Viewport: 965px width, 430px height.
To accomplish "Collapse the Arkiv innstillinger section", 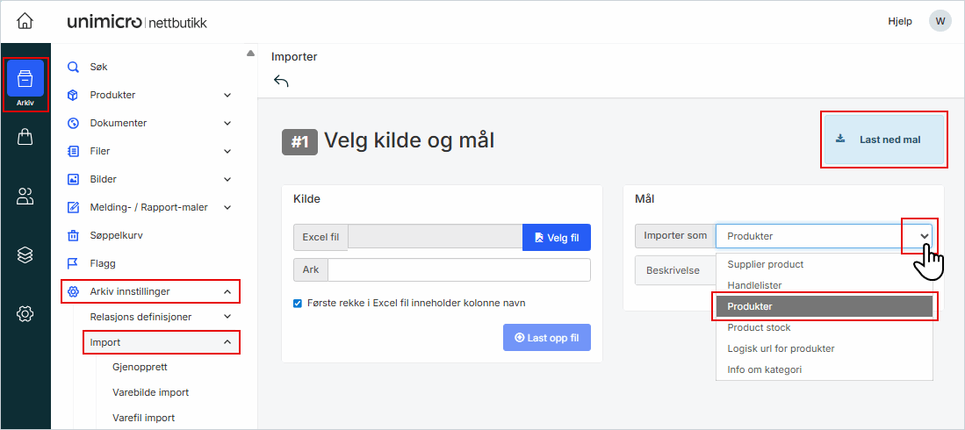I will point(227,291).
